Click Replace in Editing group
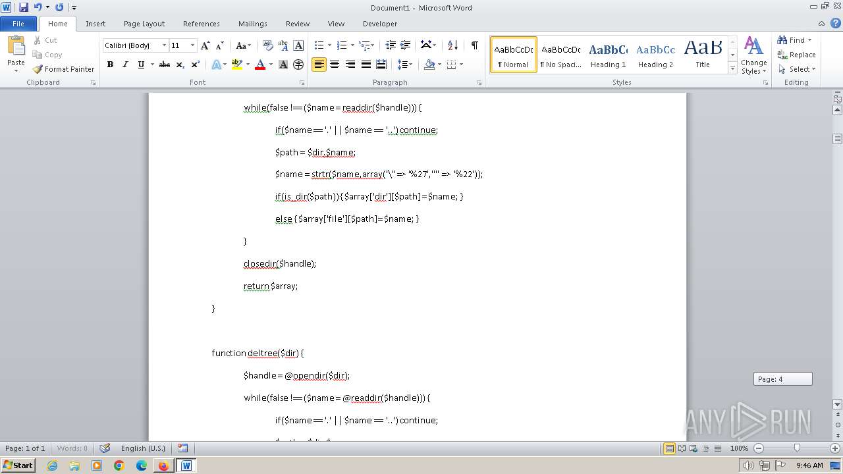This screenshot has width=843, height=474. pos(796,55)
